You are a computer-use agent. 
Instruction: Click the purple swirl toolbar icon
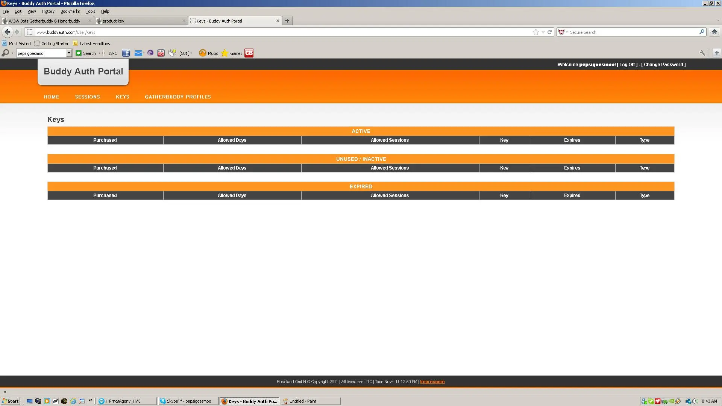150,53
